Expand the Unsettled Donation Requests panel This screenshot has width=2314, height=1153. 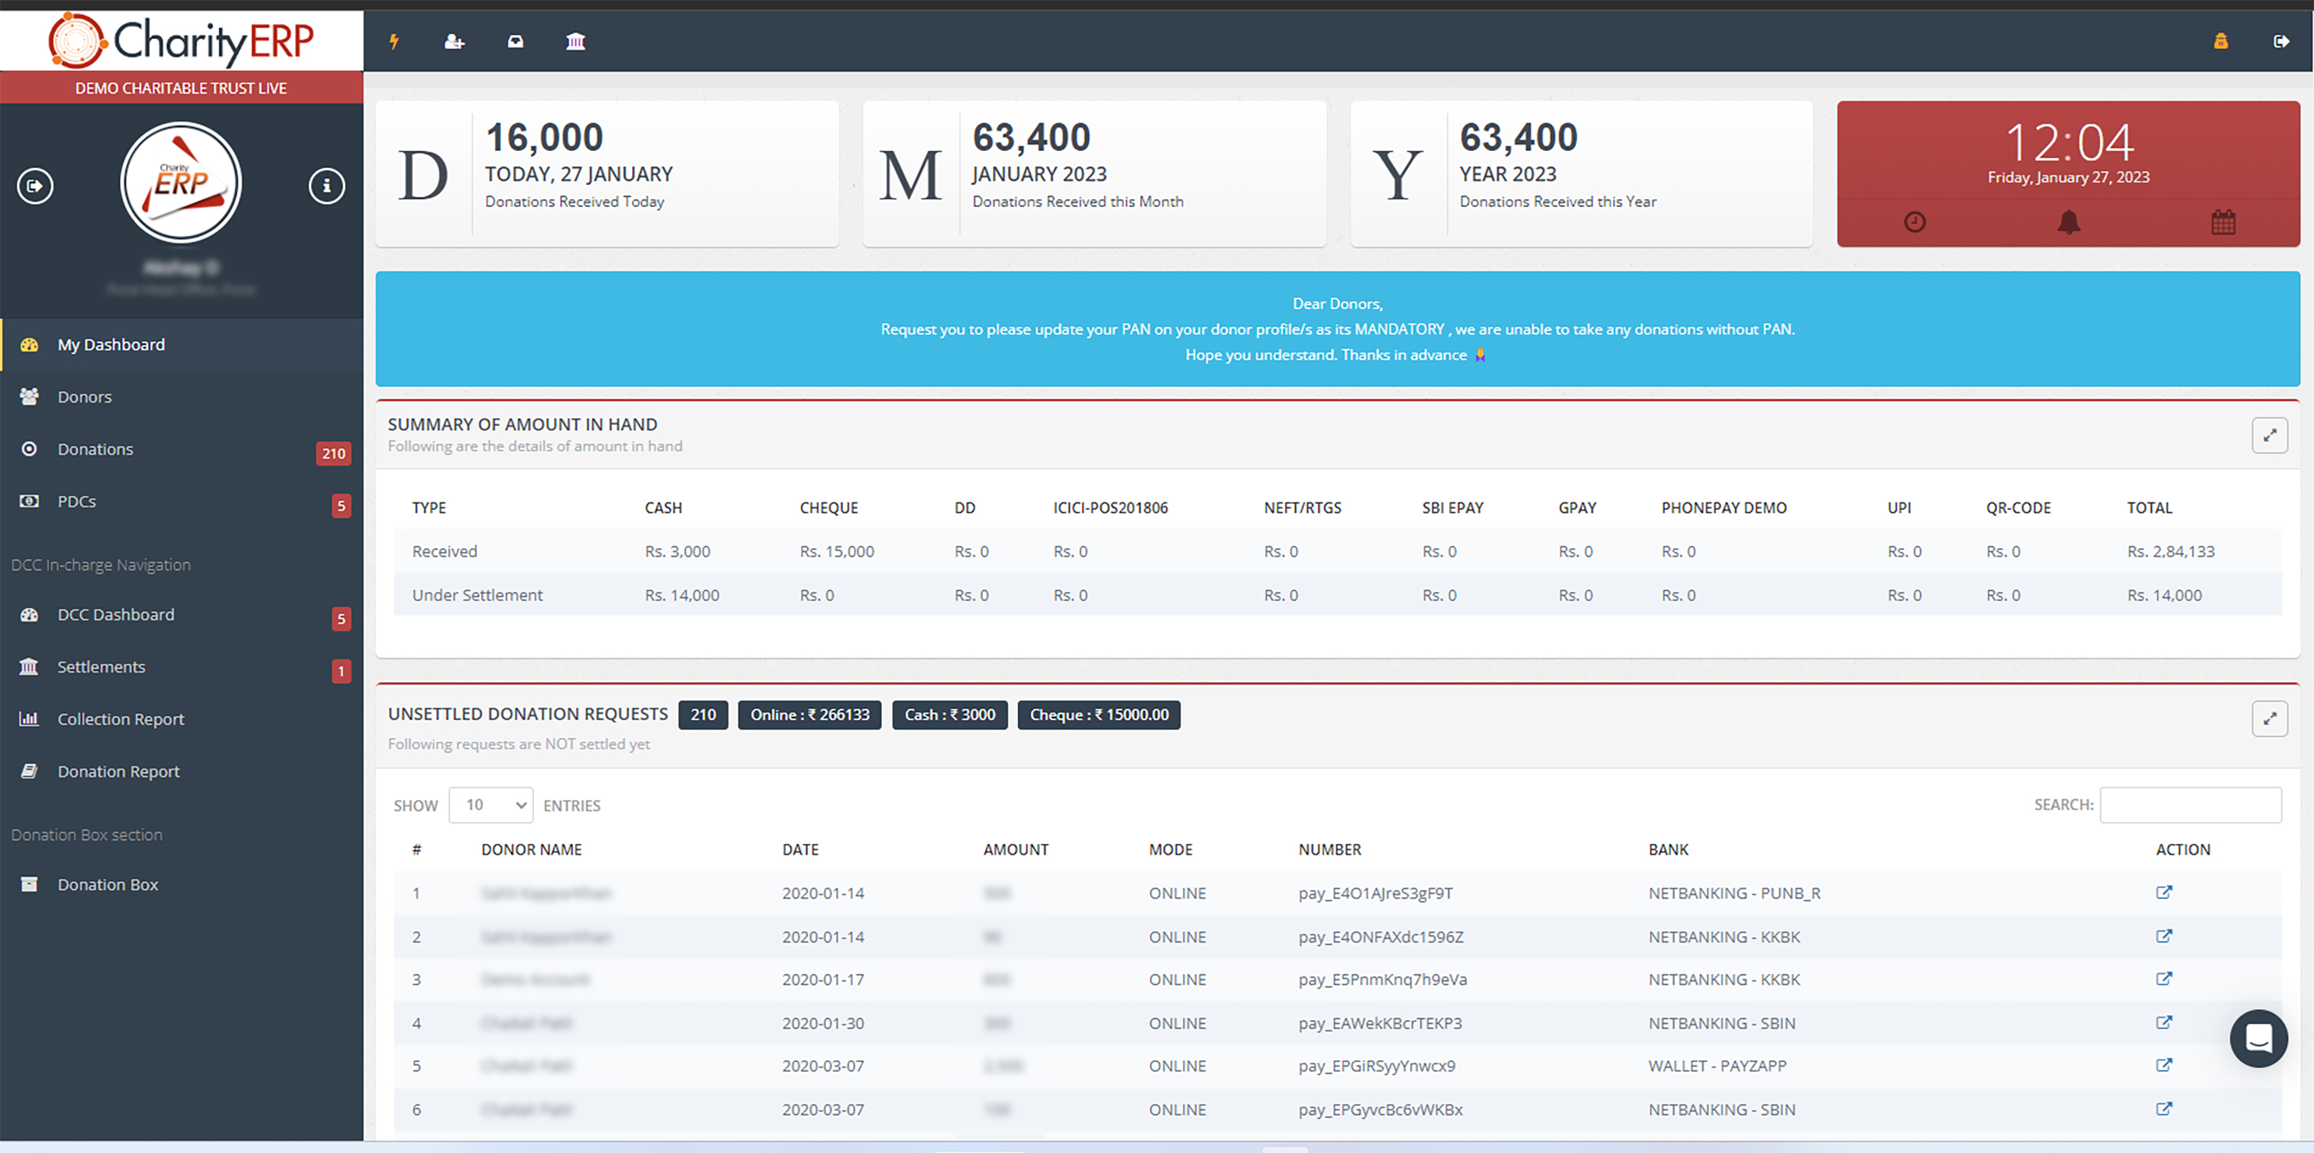tap(2269, 719)
